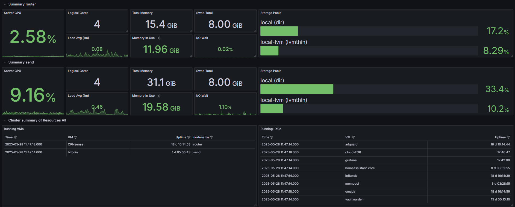
Task: Filter the nodename column in Running VMs
Action: coord(212,138)
